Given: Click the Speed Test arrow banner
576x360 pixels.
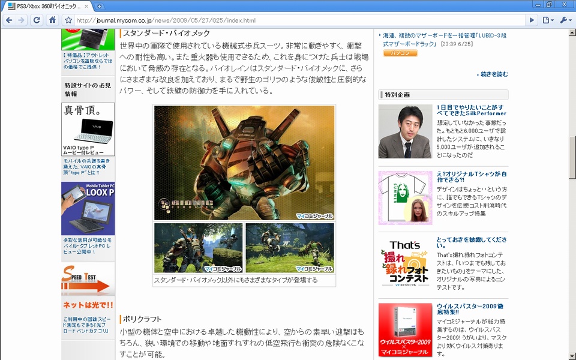Looking at the screenshot, I should (88, 279).
